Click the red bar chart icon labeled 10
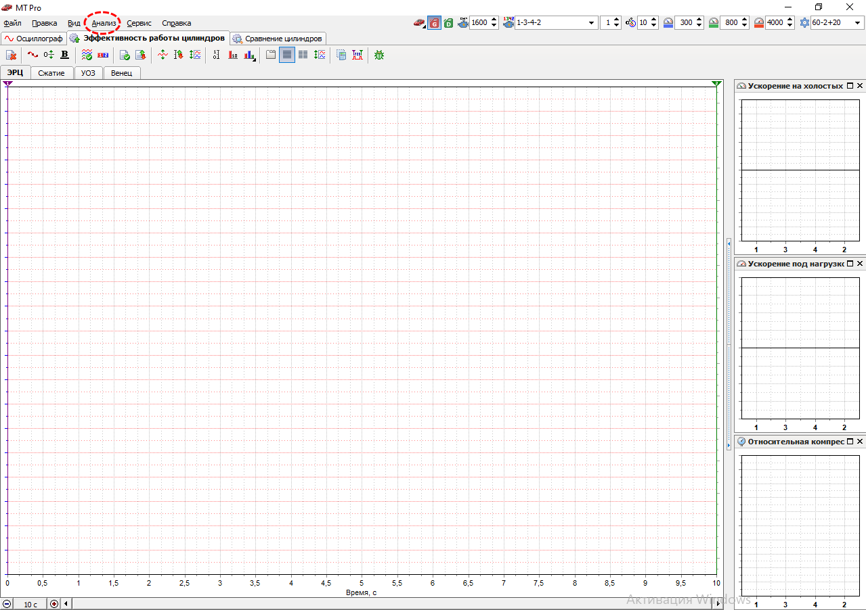 [234, 55]
